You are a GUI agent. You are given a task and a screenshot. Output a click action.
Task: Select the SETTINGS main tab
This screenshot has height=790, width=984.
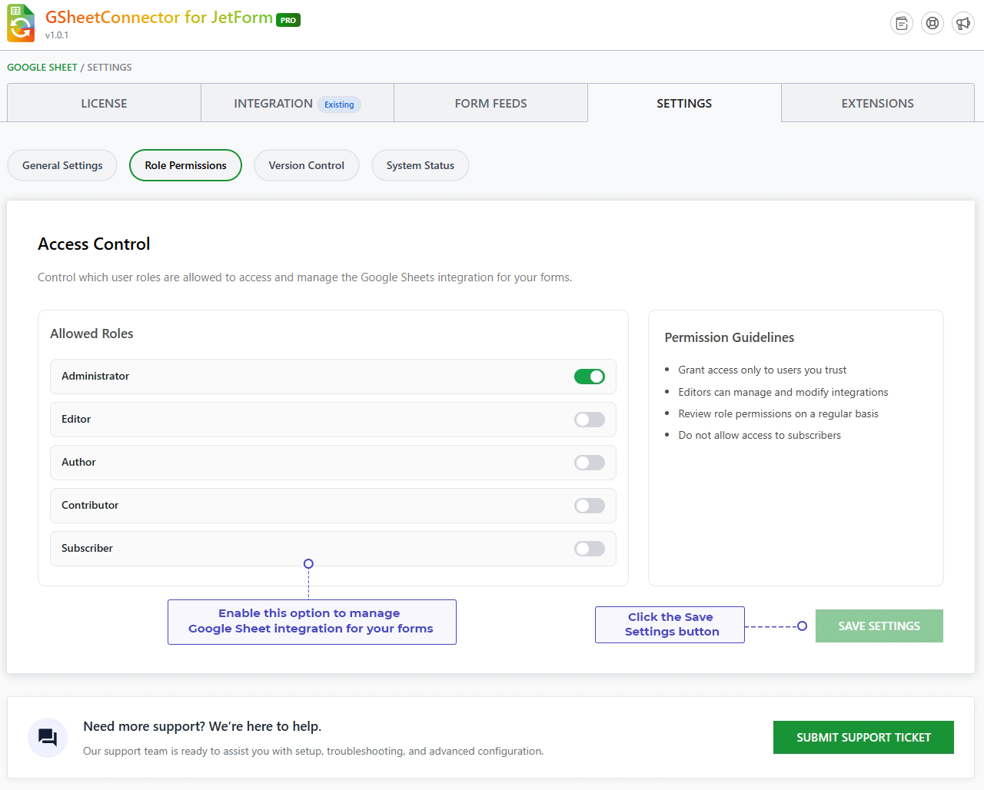pos(684,103)
